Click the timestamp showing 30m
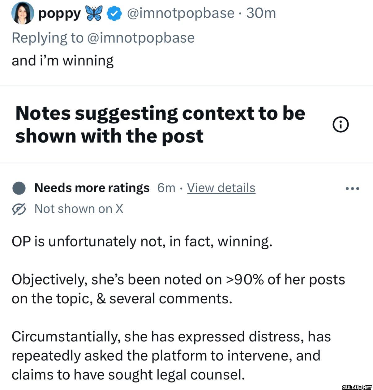This screenshot has width=373, height=390. coord(262,13)
